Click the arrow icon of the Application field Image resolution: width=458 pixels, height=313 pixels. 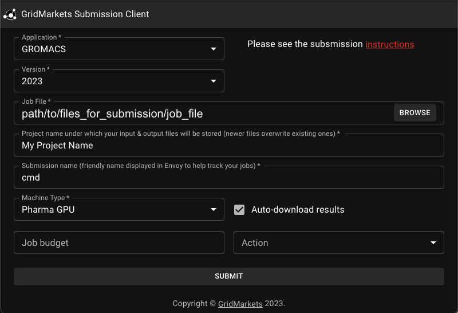[214, 49]
